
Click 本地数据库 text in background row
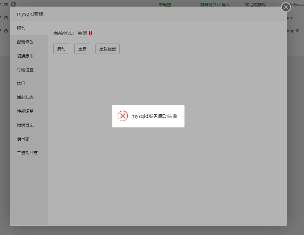point(255,4)
